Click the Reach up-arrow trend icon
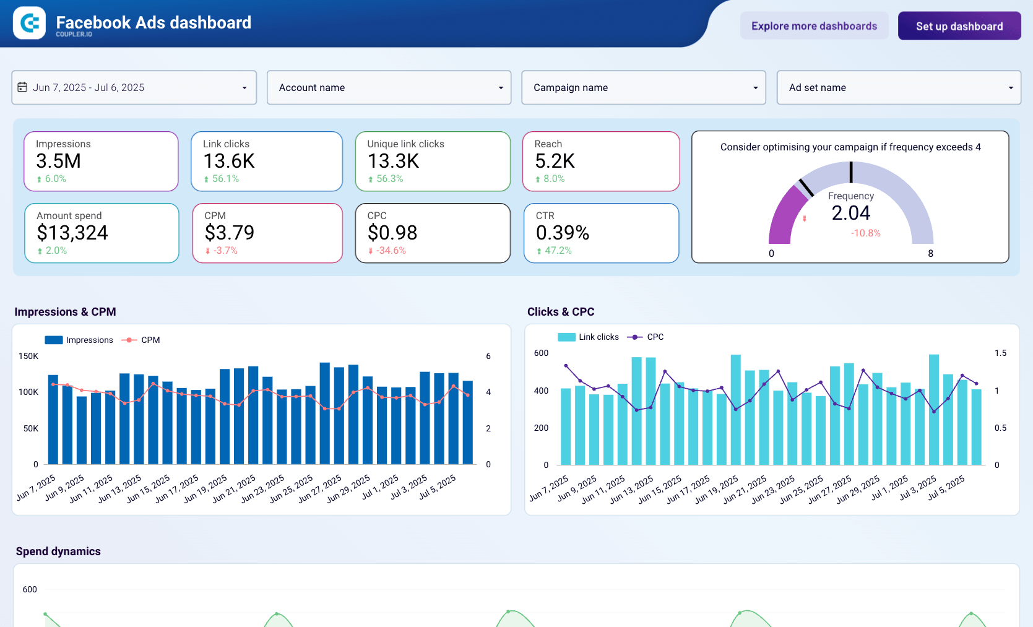The image size is (1033, 627). coord(538,179)
